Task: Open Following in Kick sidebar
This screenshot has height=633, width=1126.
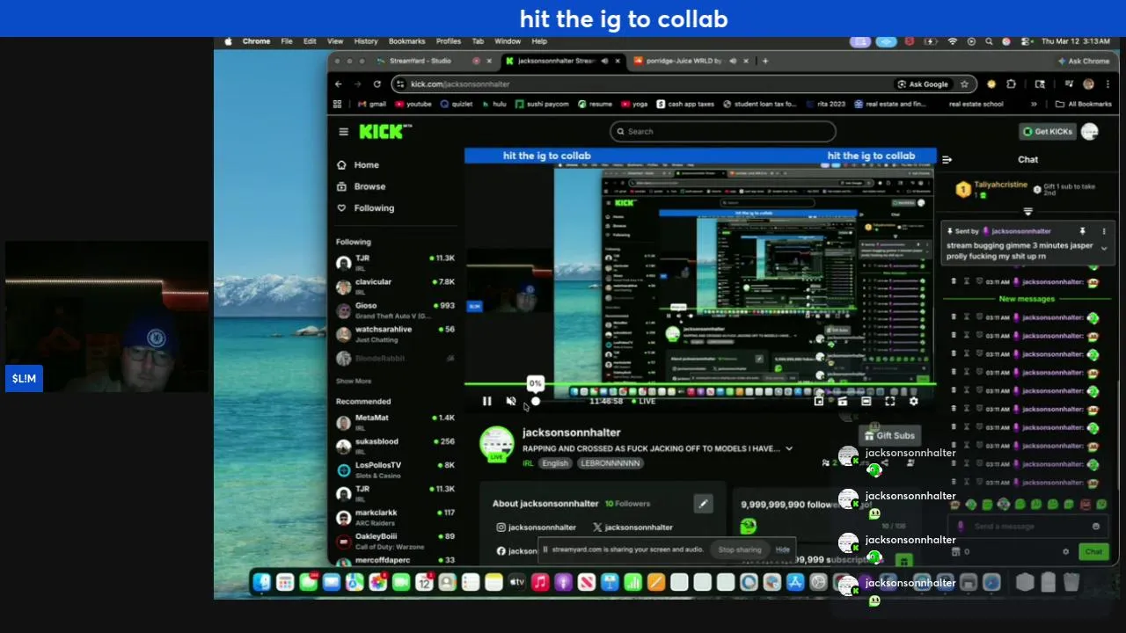Action: 365,208
